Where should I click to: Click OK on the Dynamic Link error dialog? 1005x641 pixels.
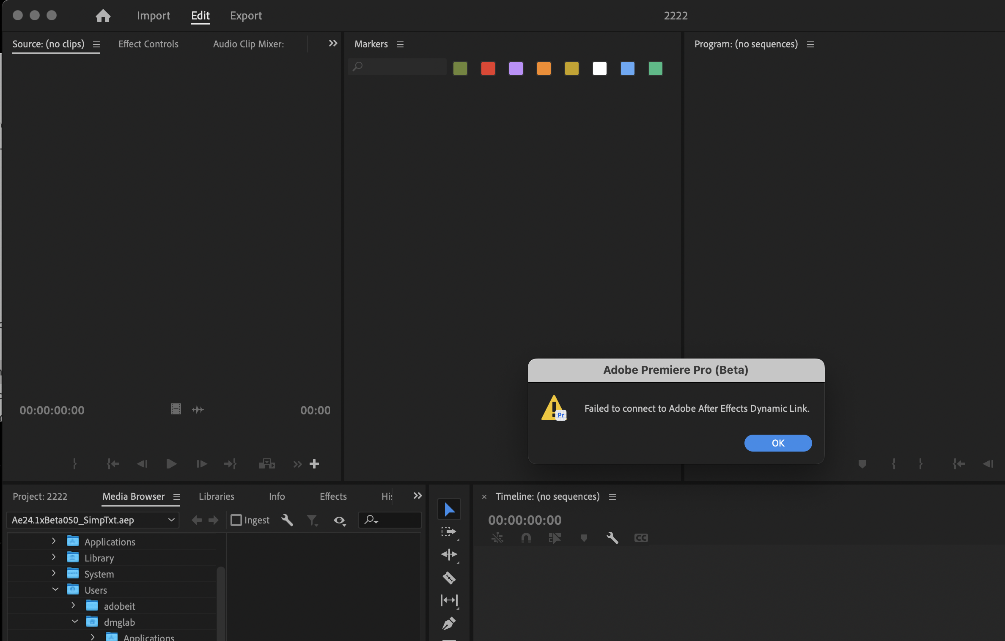(x=778, y=443)
